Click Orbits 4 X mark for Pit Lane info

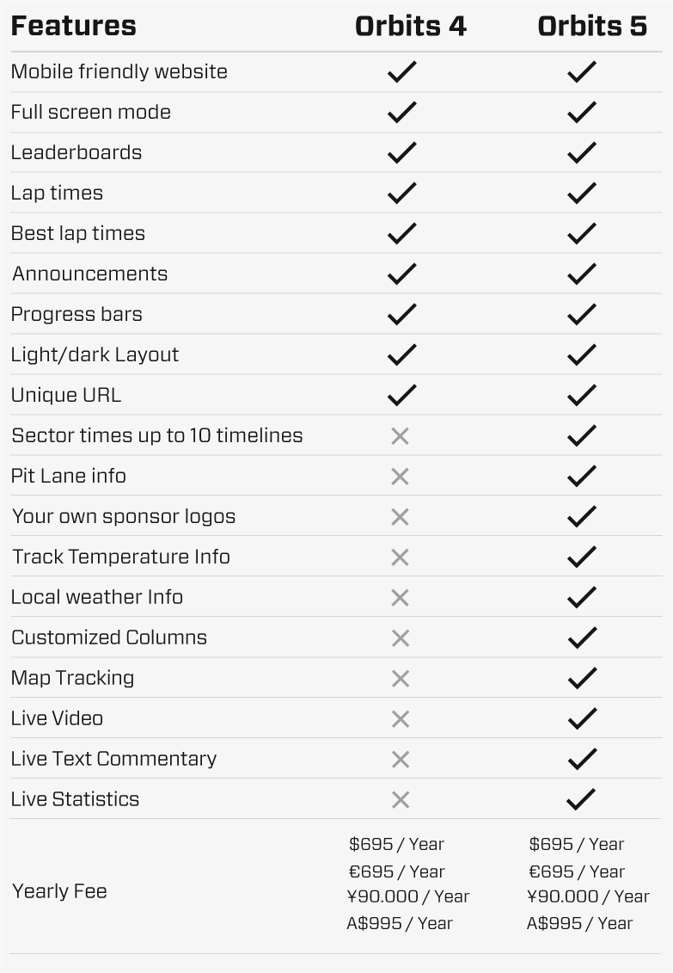(x=400, y=477)
